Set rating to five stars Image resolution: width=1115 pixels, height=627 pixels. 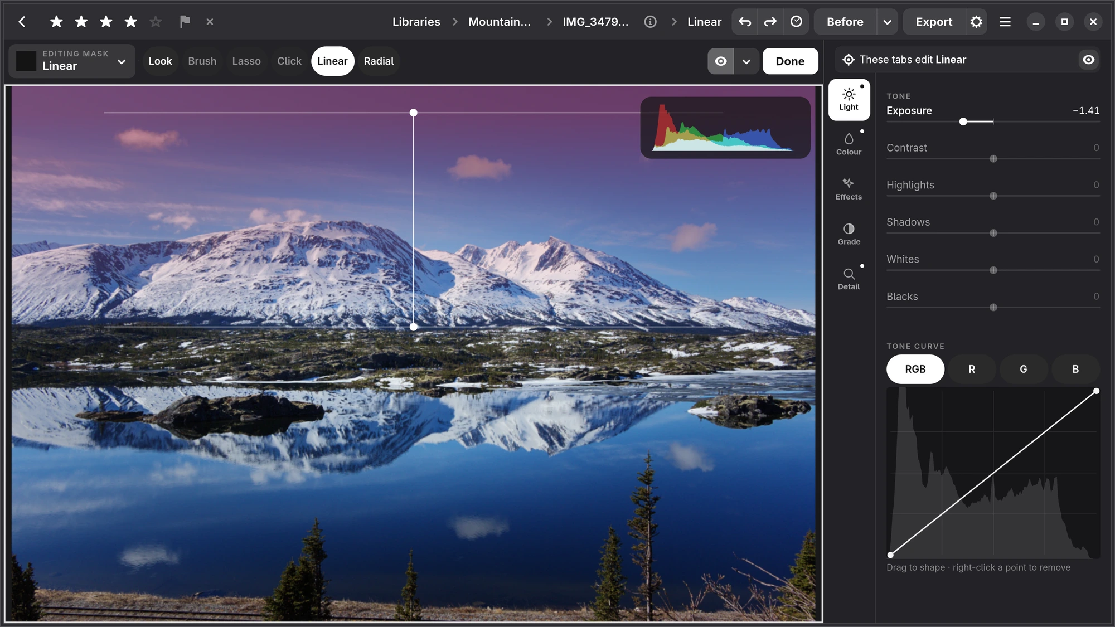156,22
